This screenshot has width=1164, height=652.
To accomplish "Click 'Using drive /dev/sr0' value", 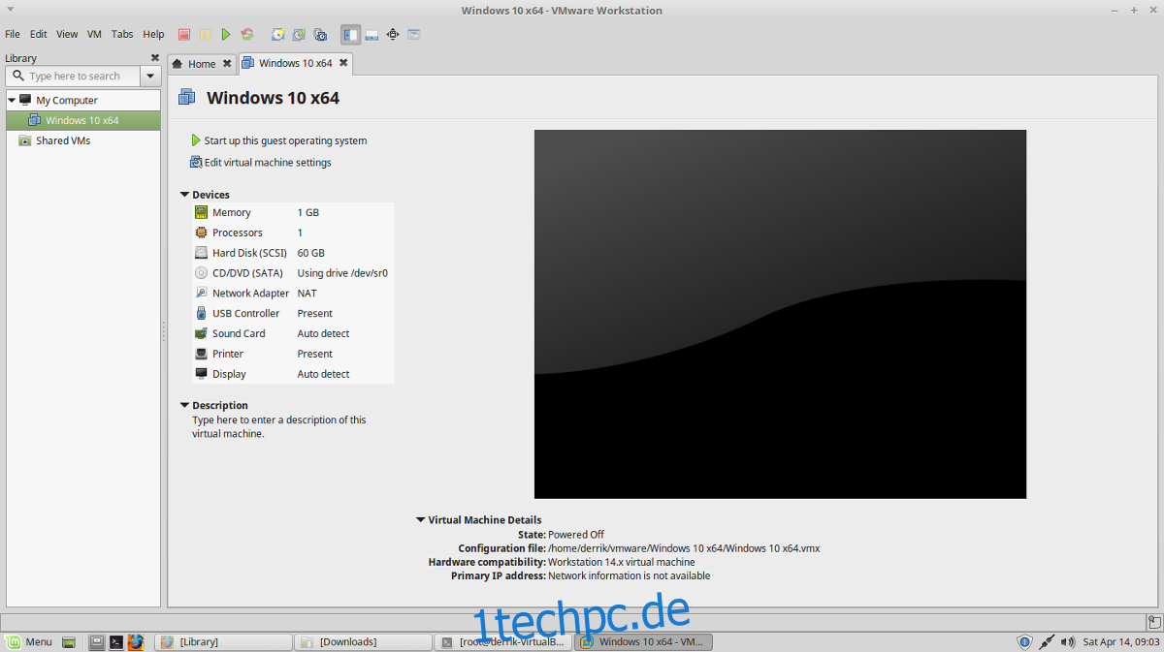I will tap(342, 273).
